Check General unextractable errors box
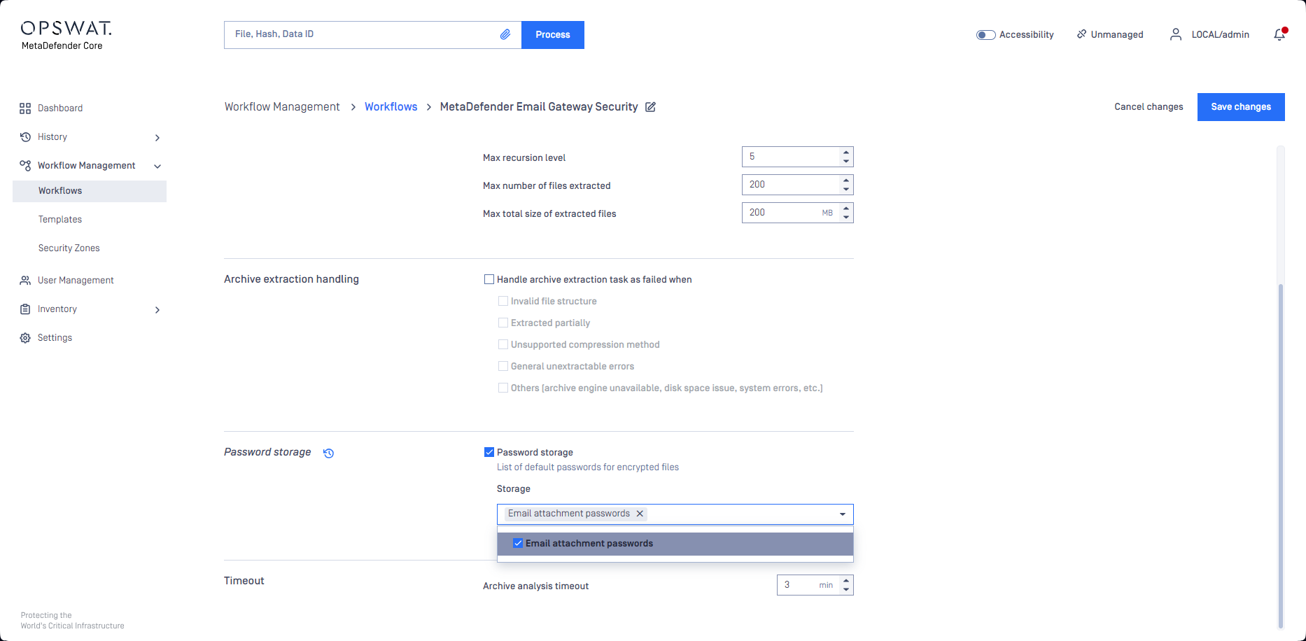 (503, 366)
